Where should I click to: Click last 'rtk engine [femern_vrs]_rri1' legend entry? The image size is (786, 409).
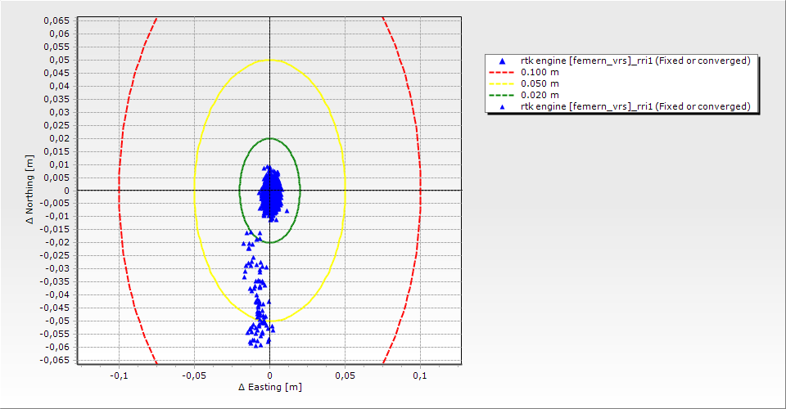pyautogui.click(x=635, y=106)
